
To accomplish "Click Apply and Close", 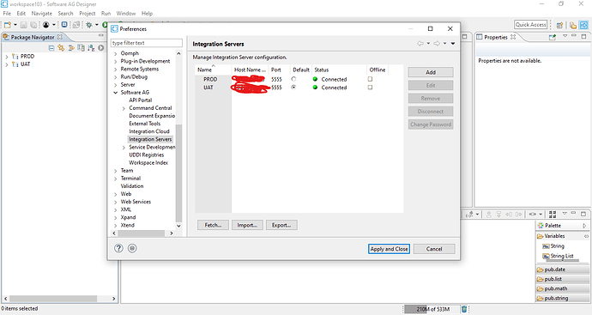I will [x=389, y=249].
